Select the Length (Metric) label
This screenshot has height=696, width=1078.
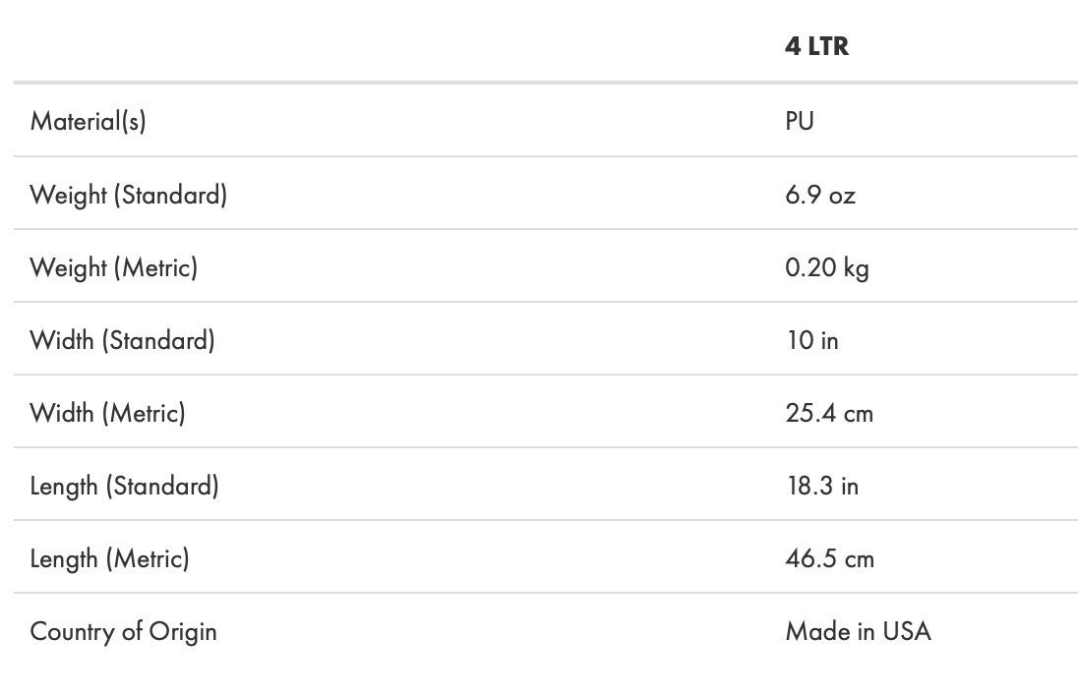pos(109,558)
